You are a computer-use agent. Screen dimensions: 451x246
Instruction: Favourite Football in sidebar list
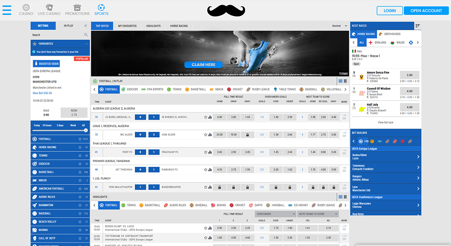point(80,139)
